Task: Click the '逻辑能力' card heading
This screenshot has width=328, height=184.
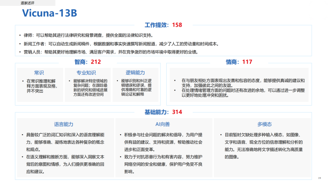Action: pos(135,73)
